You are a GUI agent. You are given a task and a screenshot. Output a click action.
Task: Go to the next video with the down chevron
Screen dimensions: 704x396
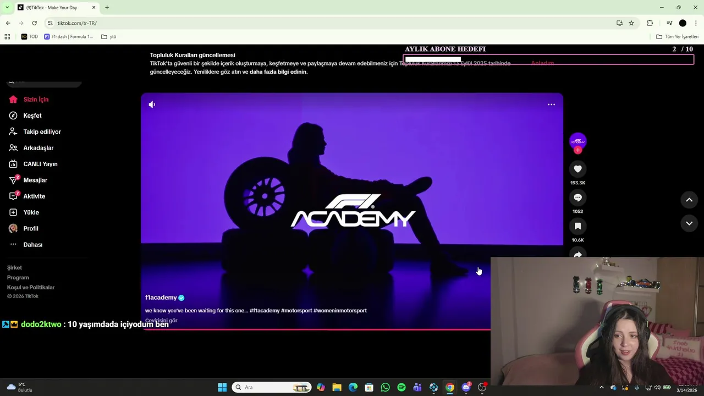coord(689,223)
